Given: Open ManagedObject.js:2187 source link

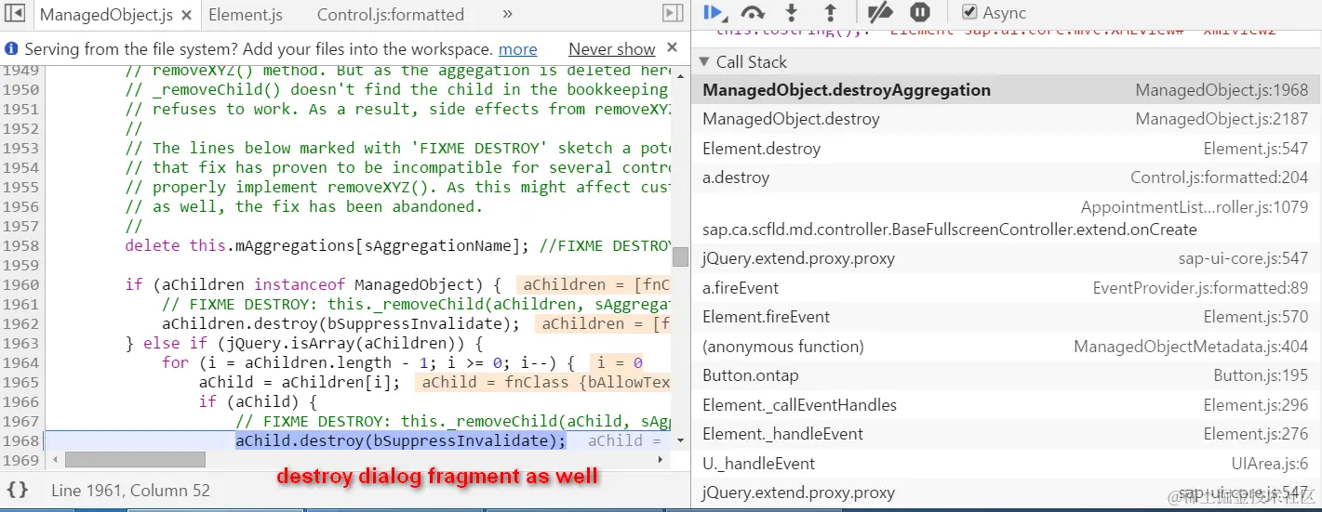Looking at the screenshot, I should pyautogui.click(x=1222, y=119).
